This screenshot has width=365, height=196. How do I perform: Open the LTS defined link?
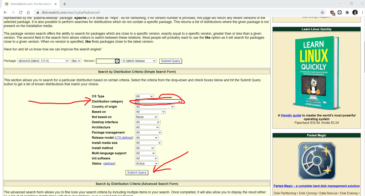(124, 138)
